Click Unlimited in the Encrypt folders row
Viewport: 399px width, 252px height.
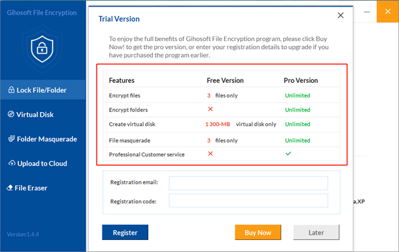coord(297,110)
